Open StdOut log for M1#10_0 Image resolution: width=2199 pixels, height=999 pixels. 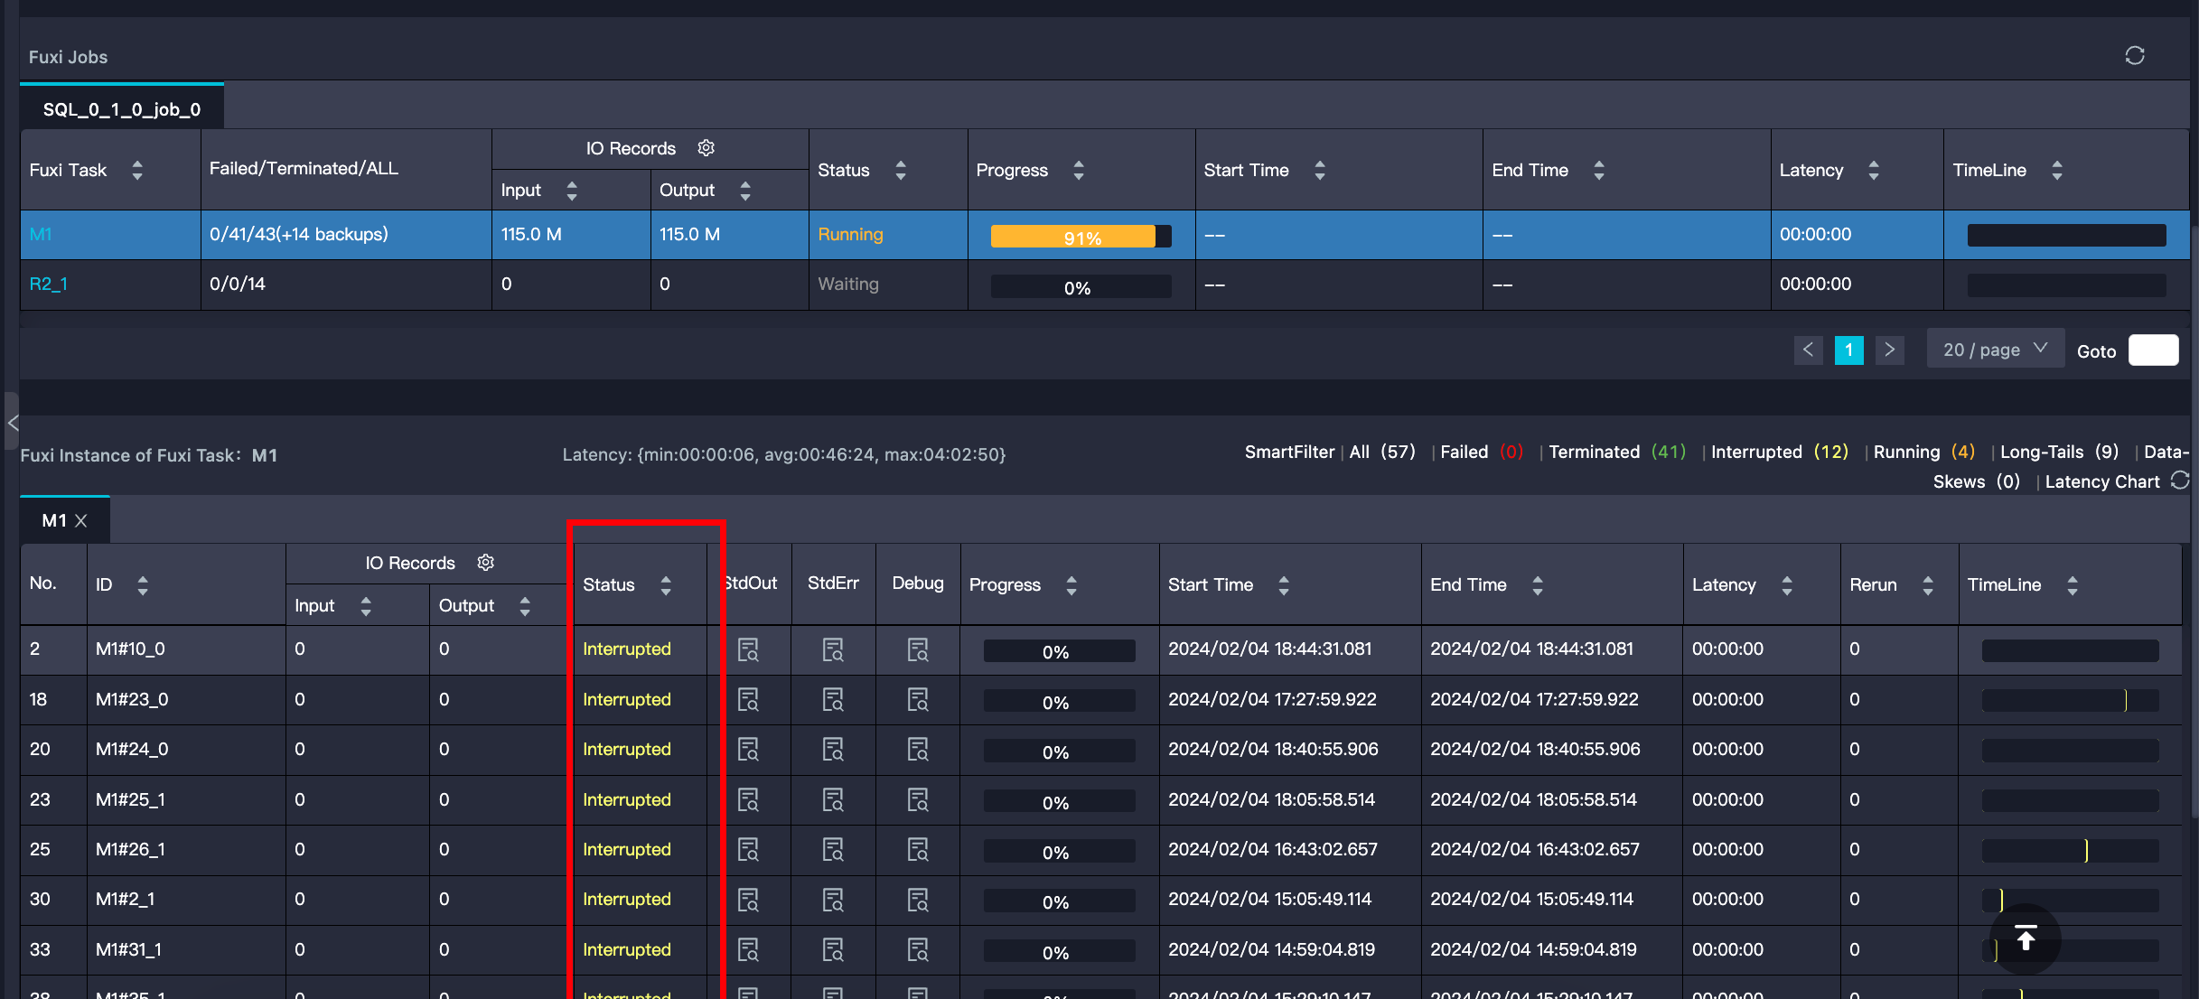748,649
